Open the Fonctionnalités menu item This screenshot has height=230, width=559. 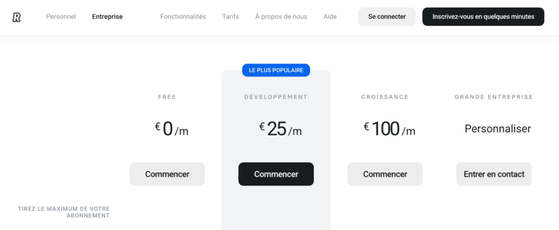(x=183, y=17)
